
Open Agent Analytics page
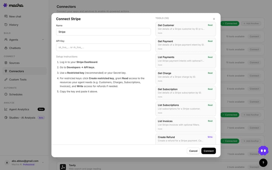pos(24,109)
